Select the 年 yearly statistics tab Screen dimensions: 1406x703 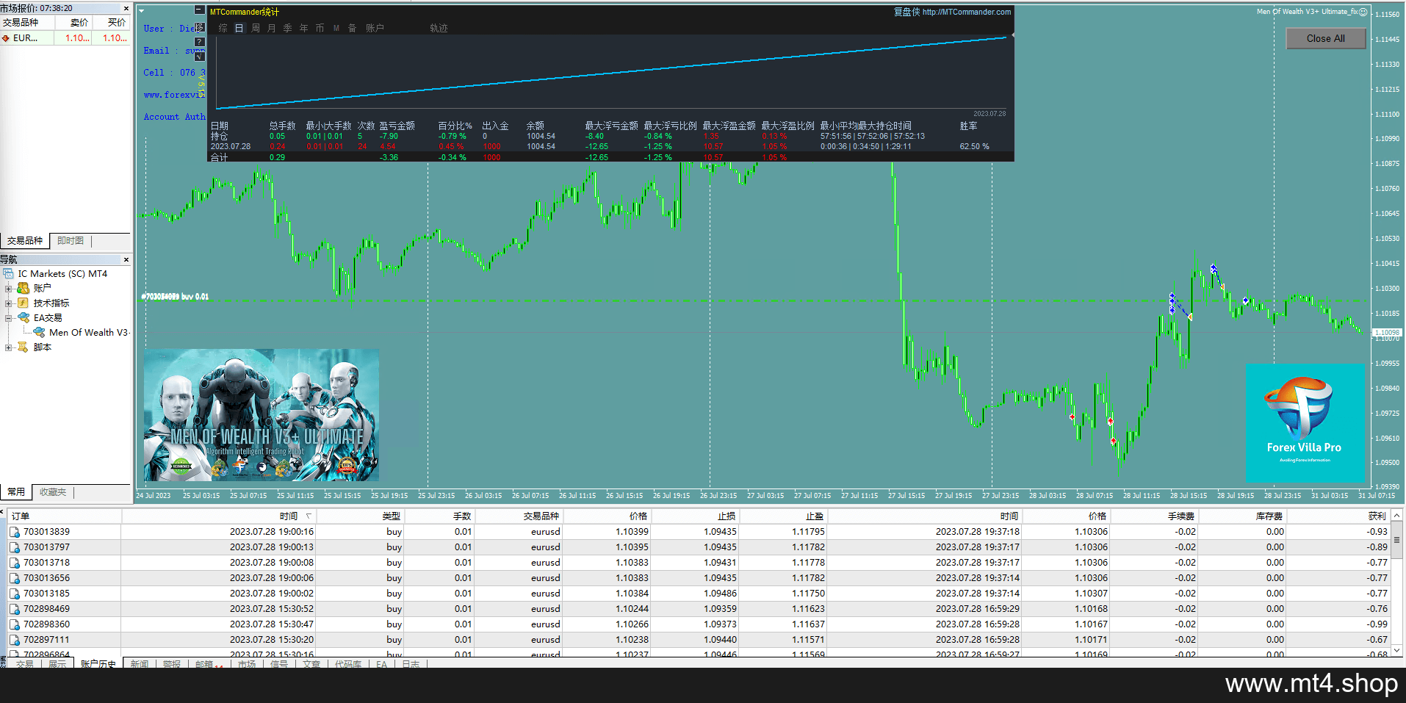[x=304, y=28]
